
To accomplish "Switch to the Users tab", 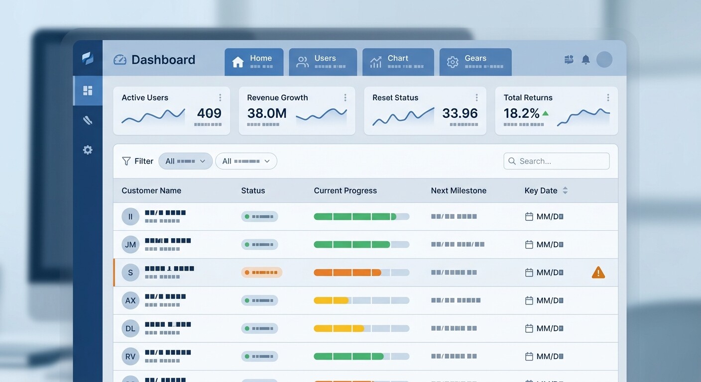I will [323, 62].
